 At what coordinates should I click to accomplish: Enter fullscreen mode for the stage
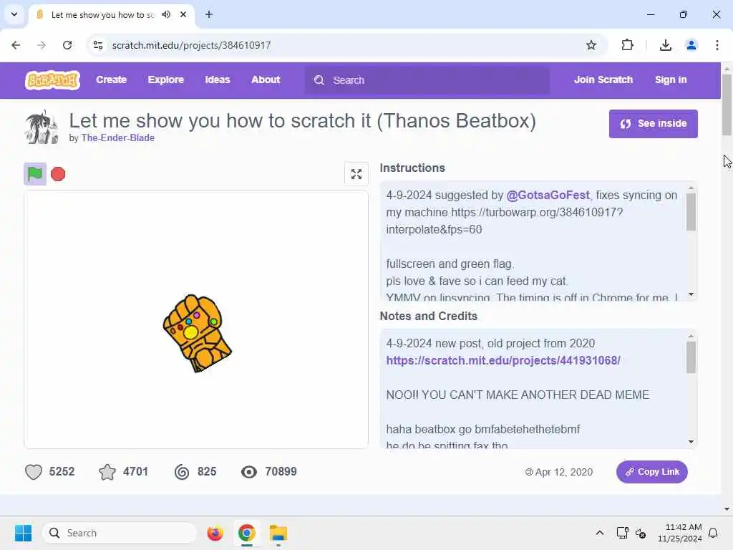click(356, 174)
